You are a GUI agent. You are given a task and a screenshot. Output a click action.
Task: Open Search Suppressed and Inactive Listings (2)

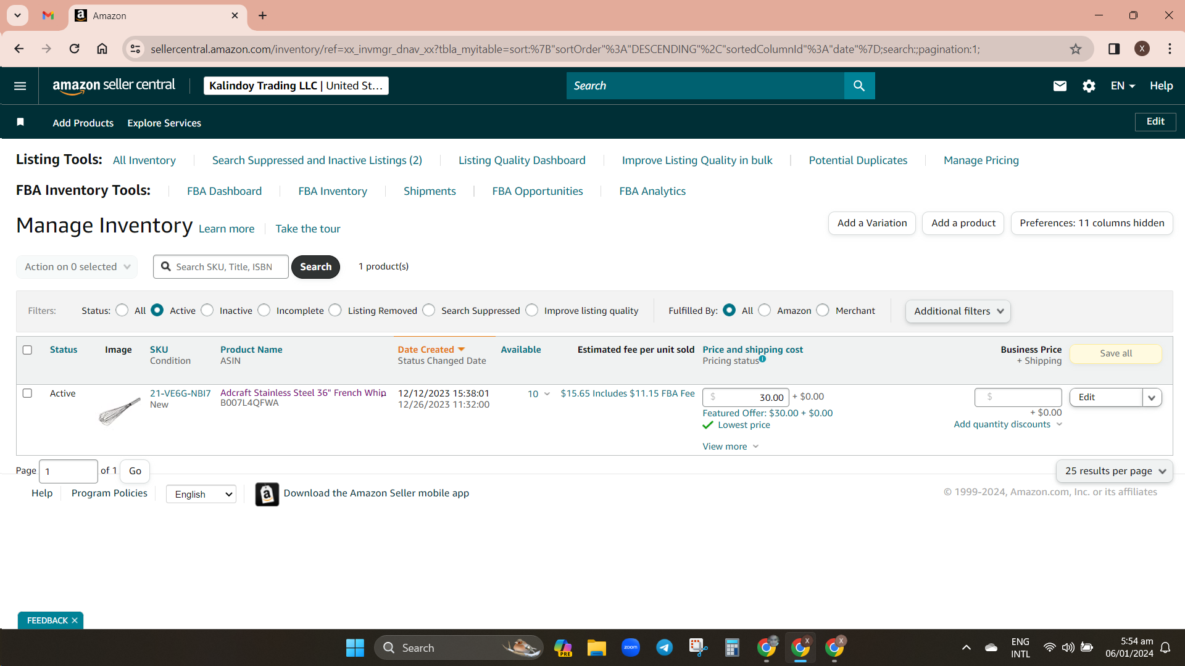[x=317, y=160]
